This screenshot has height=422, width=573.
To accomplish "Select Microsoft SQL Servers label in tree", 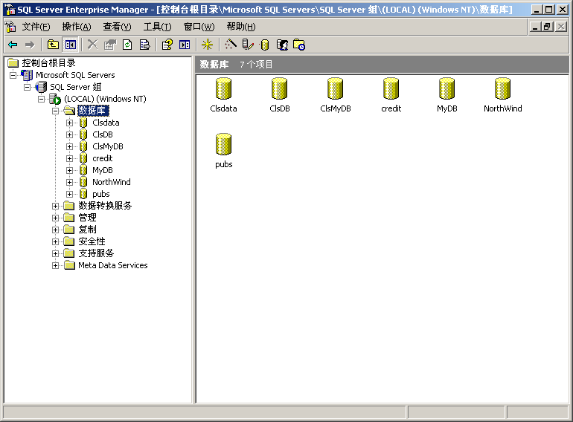I will click(75, 75).
